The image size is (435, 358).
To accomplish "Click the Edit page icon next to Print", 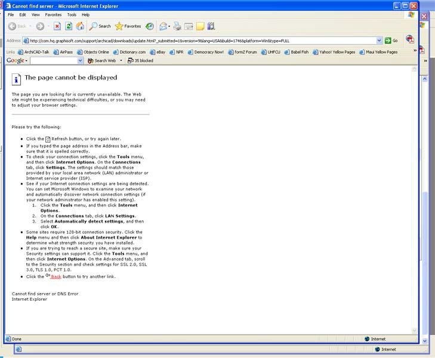I will (189, 26).
